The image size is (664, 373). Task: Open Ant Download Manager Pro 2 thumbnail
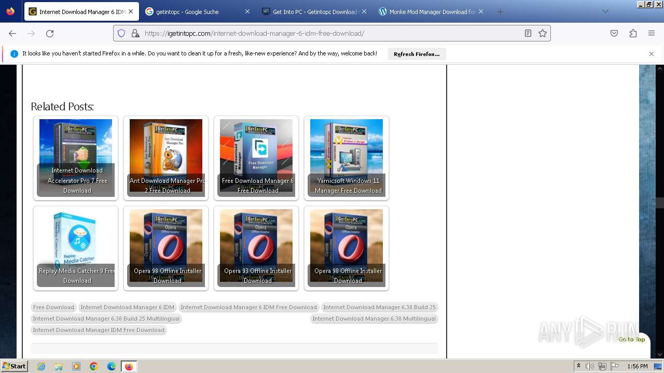click(x=166, y=158)
